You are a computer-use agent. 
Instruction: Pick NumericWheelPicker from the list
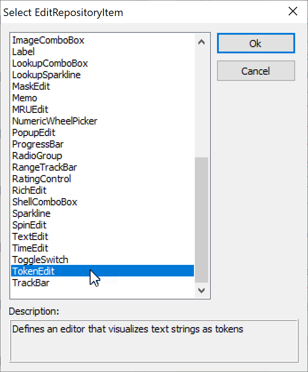click(55, 121)
